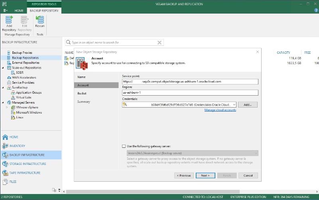Click the NFR: 364 DAYS REMAINING status text
This screenshot has width=319, height=200.
click(x=291, y=197)
